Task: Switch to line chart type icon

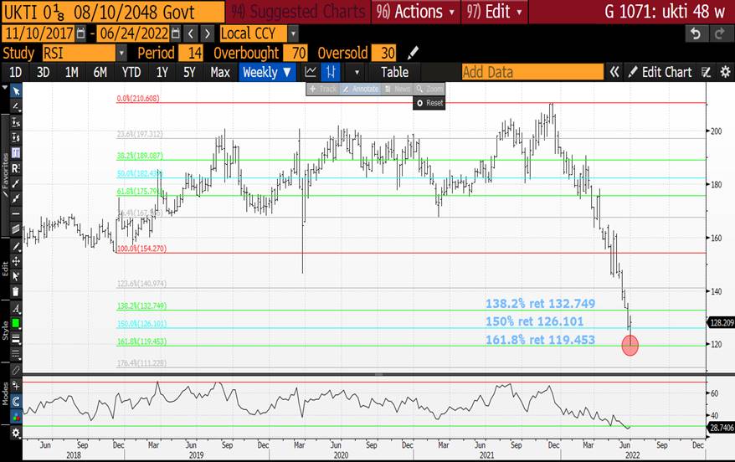Action: coord(311,72)
